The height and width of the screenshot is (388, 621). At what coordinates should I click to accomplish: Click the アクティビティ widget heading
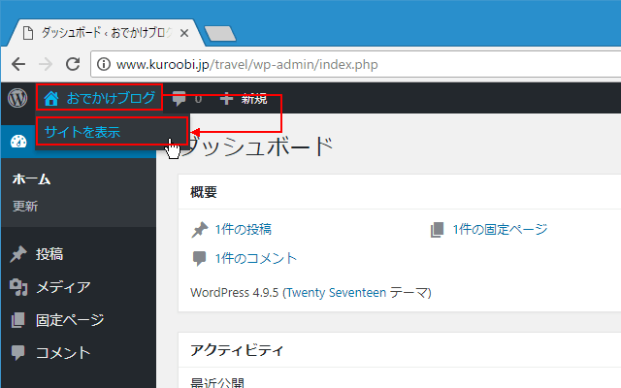[237, 350]
